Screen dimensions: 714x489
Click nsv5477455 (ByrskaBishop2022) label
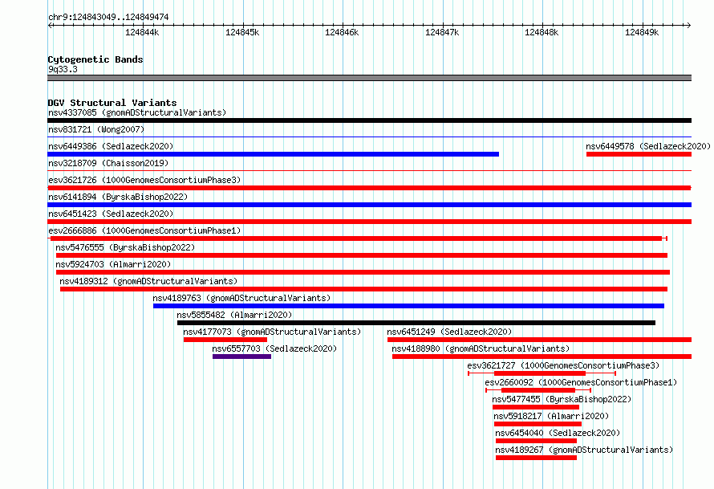tap(562, 399)
